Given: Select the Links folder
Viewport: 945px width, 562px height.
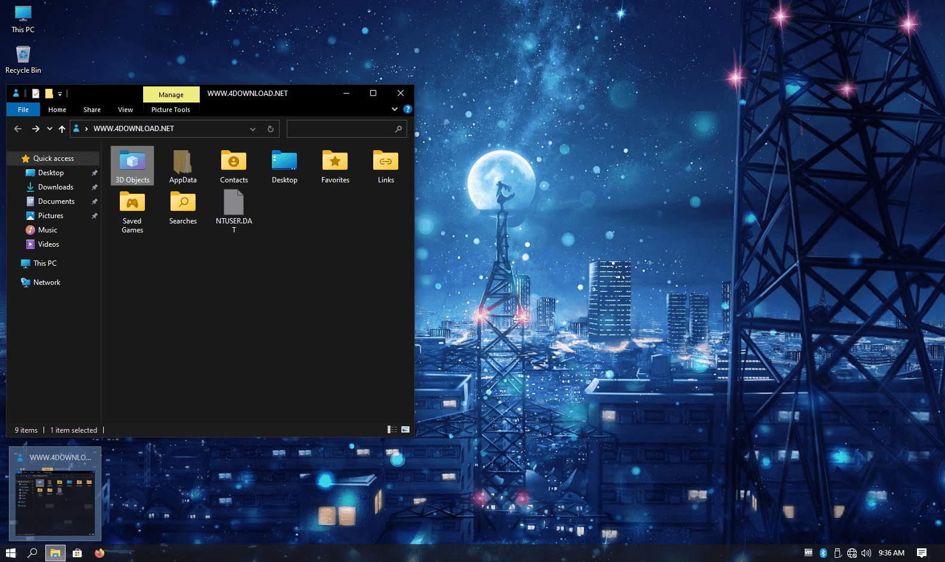Looking at the screenshot, I should click(386, 166).
